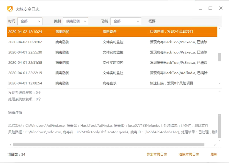Maximize the security log window

210,8
